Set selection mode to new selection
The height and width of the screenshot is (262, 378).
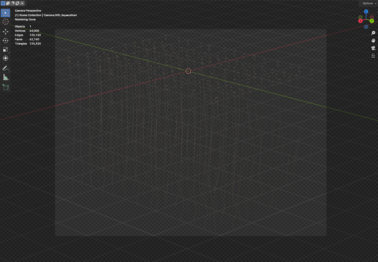click(3, 3)
